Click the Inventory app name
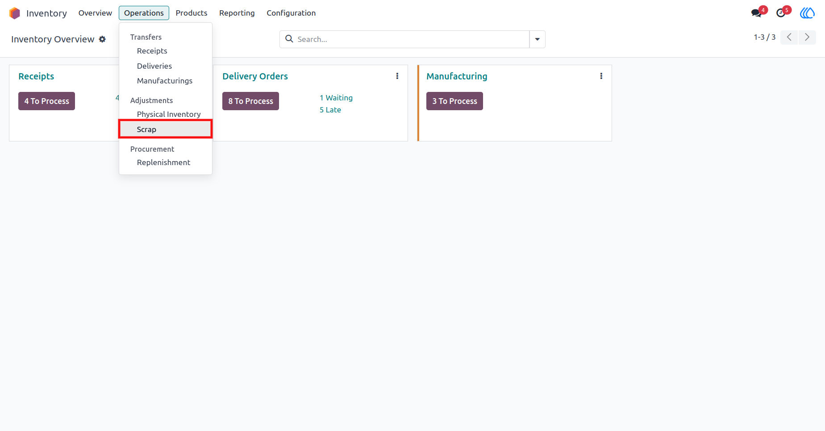Image resolution: width=825 pixels, height=431 pixels. tap(46, 13)
